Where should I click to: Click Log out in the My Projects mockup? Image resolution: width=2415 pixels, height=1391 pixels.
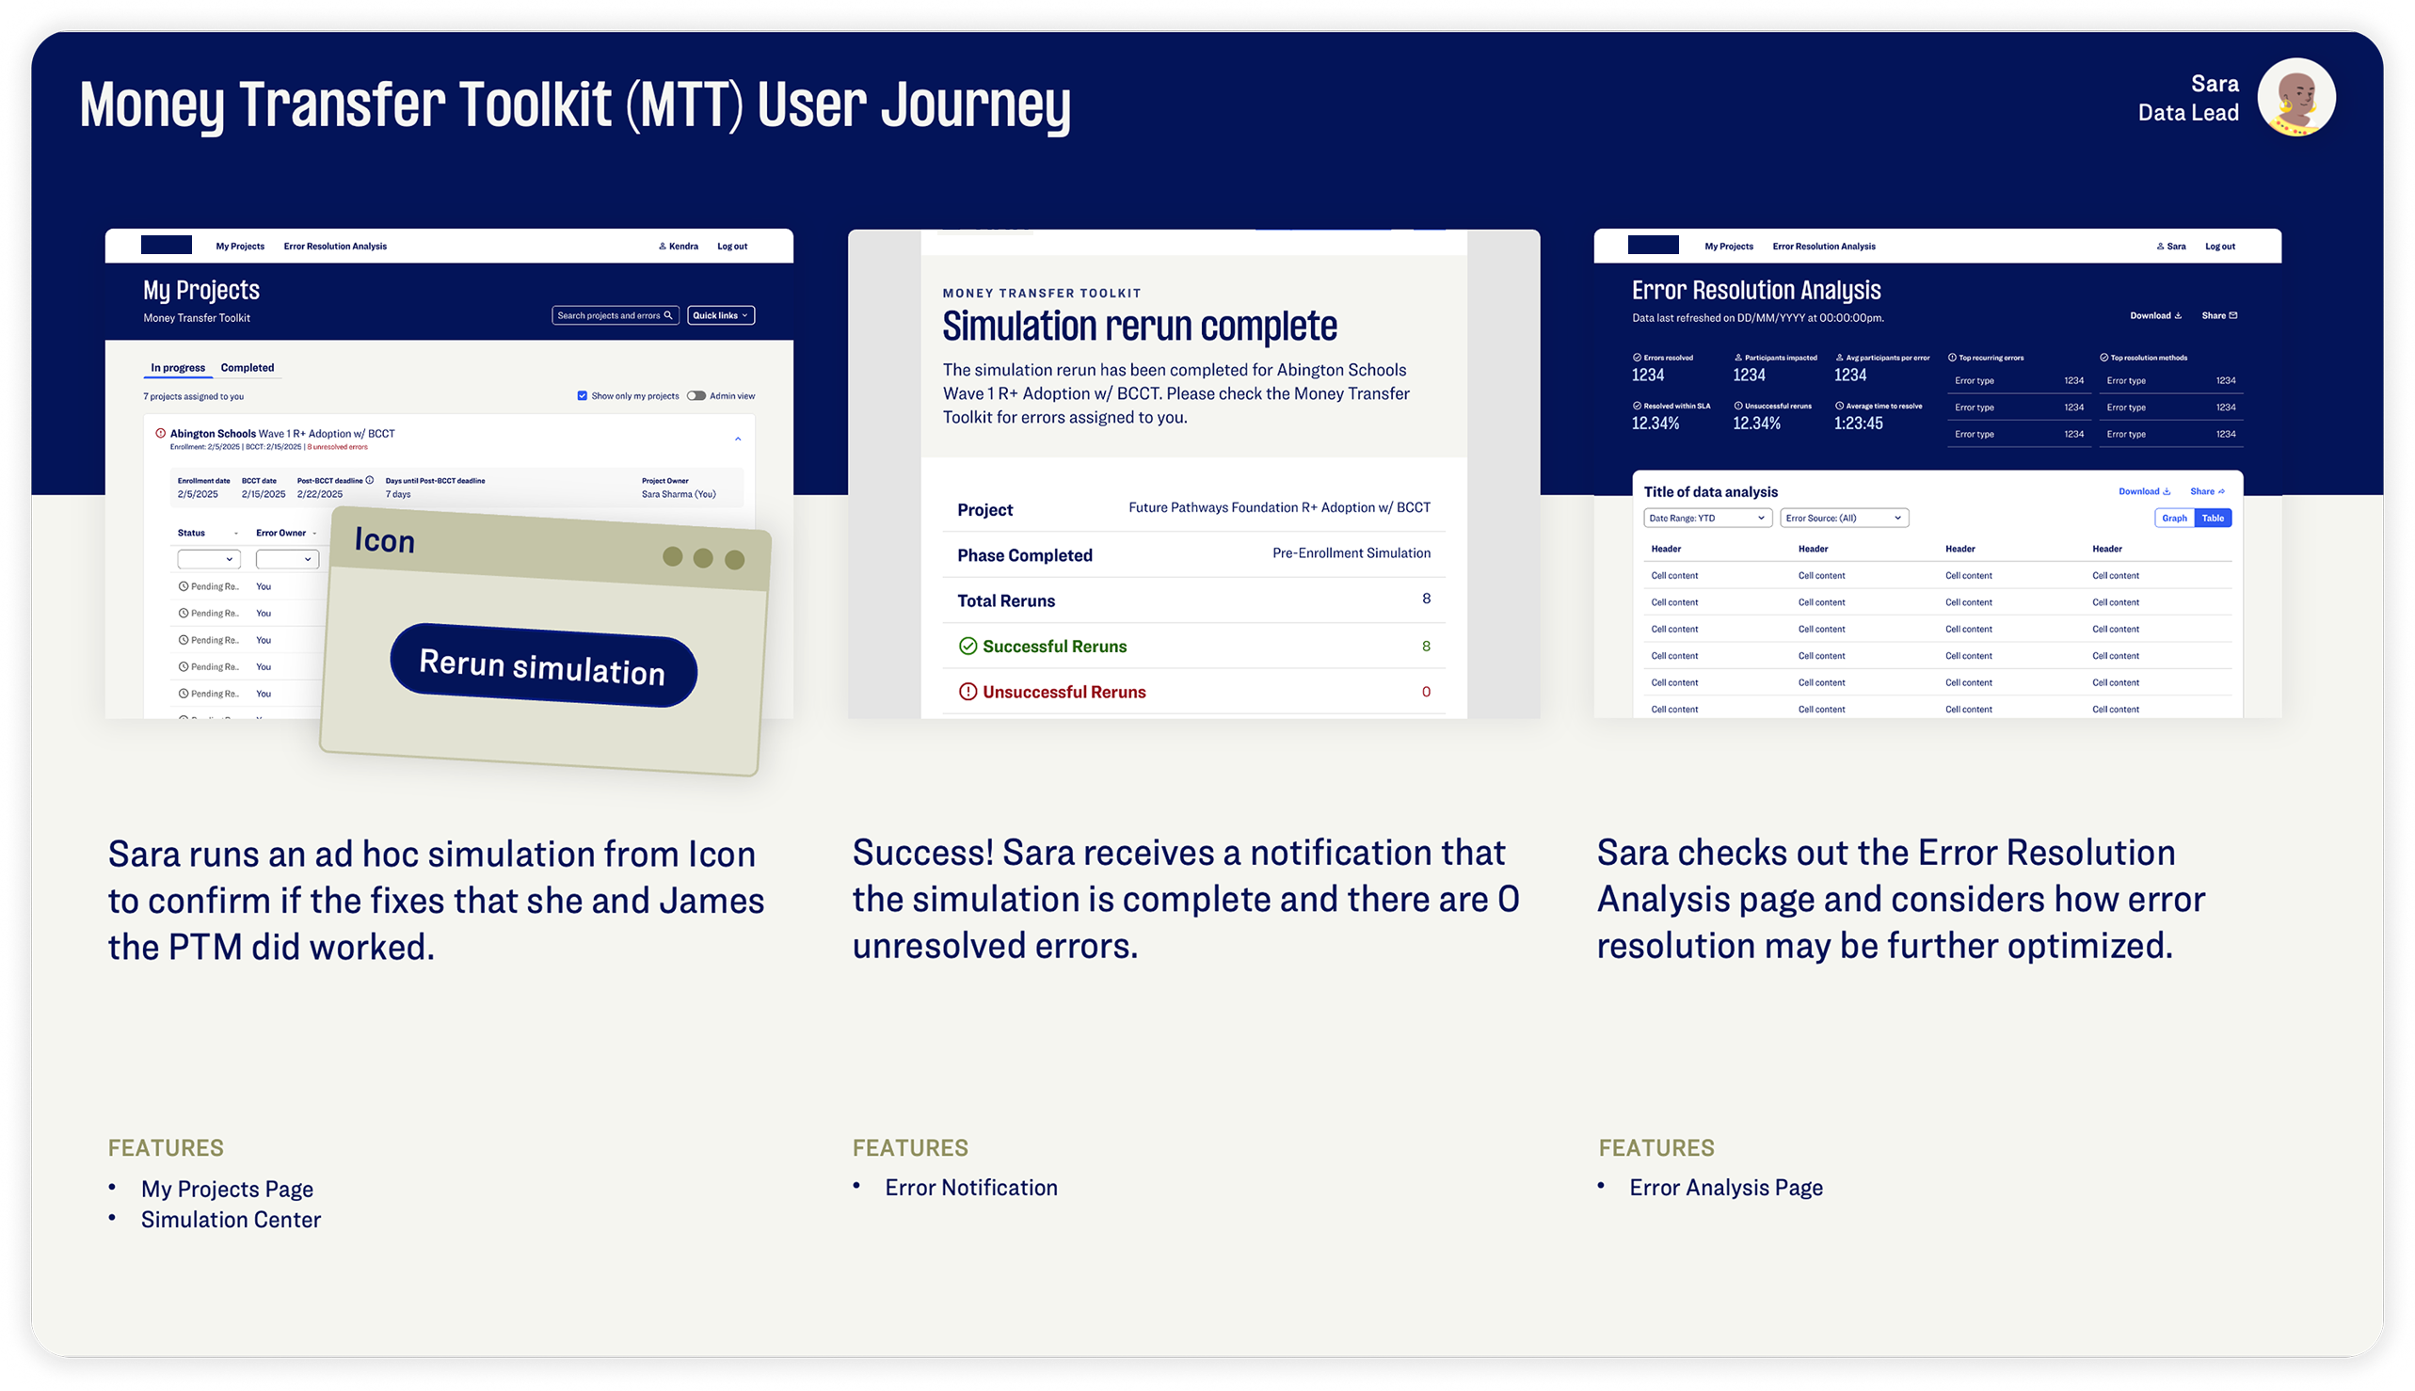(x=733, y=247)
